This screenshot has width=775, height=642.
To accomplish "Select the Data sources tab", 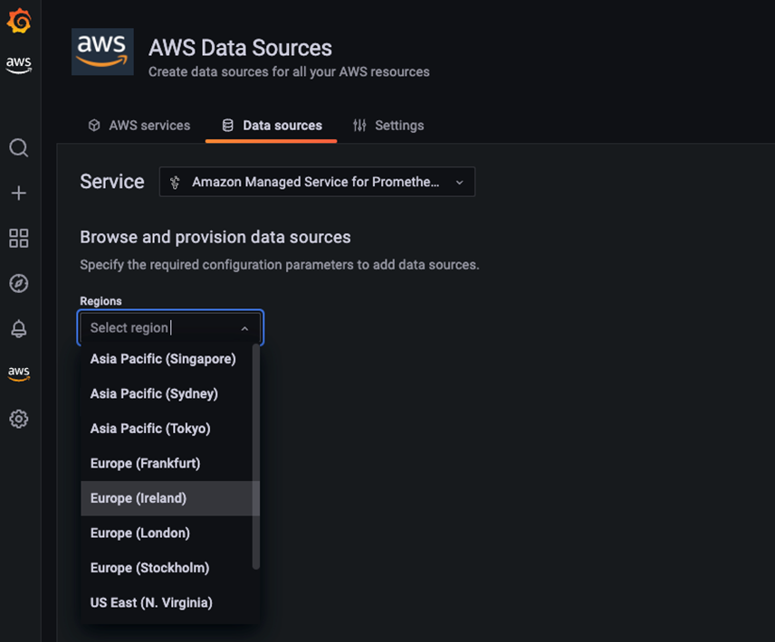I will click(272, 126).
